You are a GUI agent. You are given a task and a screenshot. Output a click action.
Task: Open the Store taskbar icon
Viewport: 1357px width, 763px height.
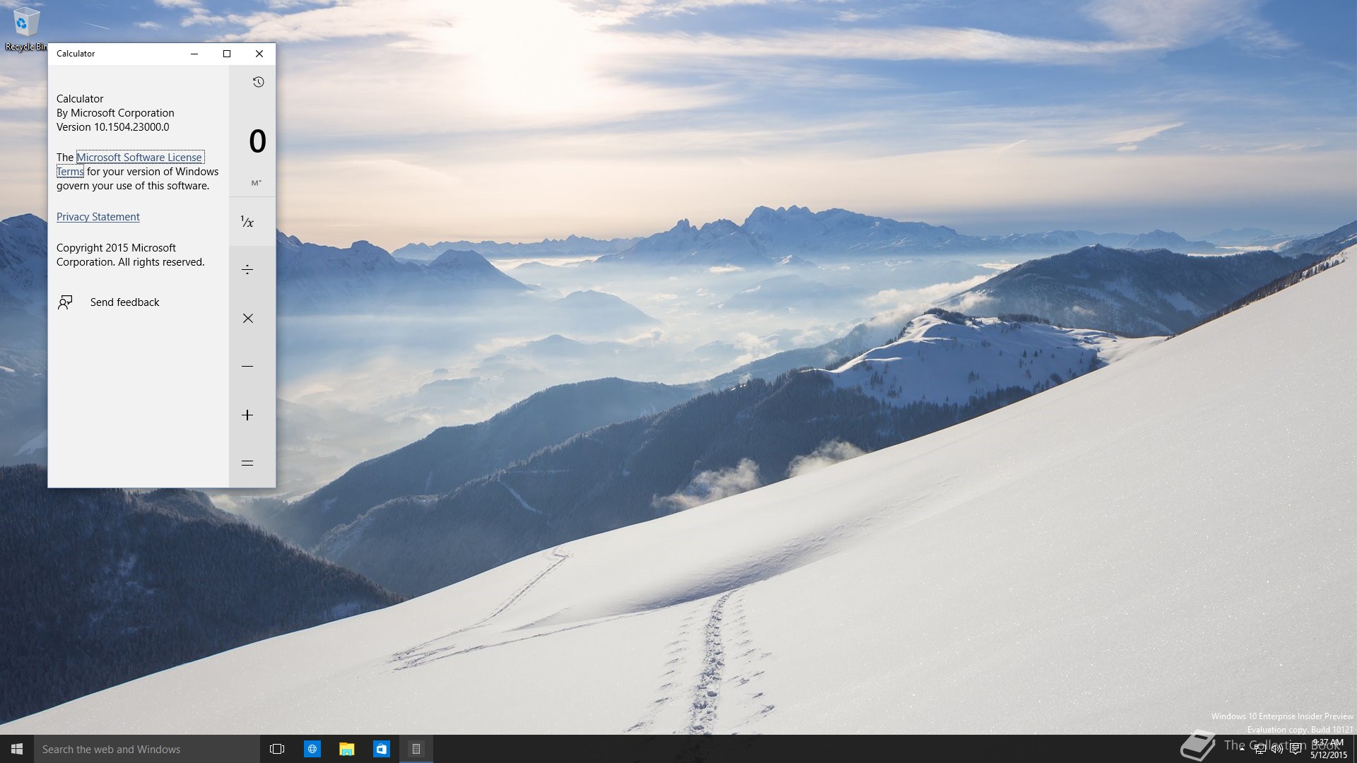(x=381, y=749)
